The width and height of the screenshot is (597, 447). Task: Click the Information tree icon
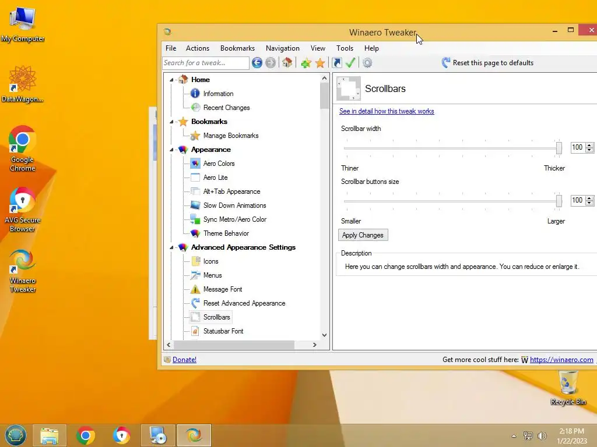point(195,94)
